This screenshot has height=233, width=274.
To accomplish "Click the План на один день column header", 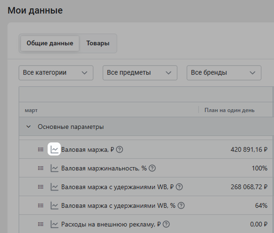I will coord(230,110).
